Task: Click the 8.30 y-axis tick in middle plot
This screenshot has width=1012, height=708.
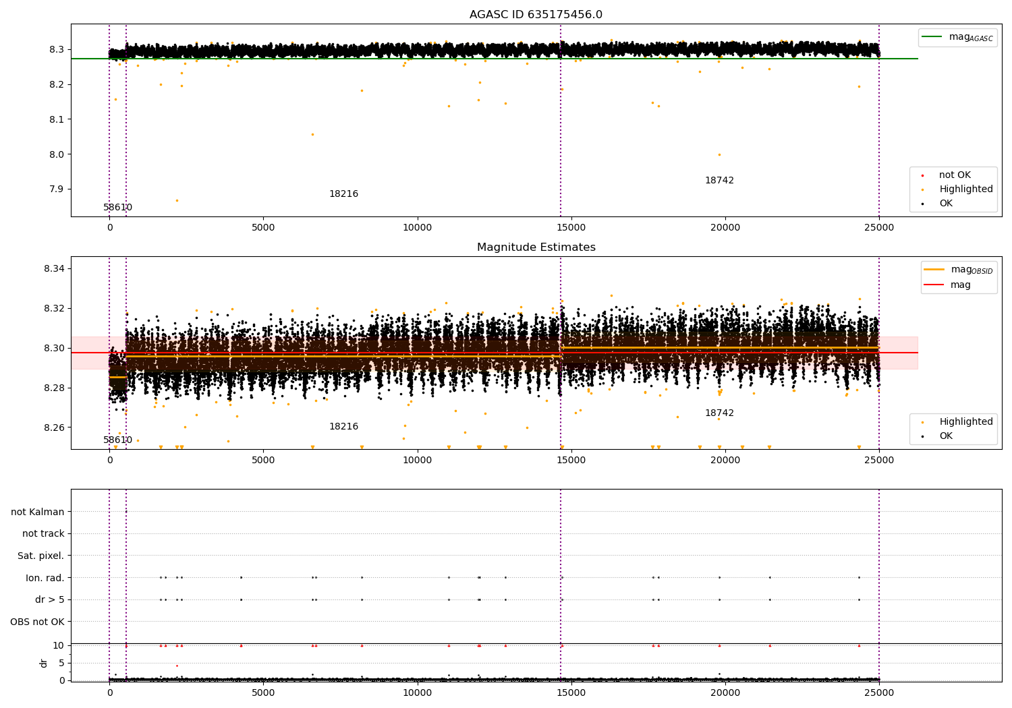Action: tap(54, 349)
